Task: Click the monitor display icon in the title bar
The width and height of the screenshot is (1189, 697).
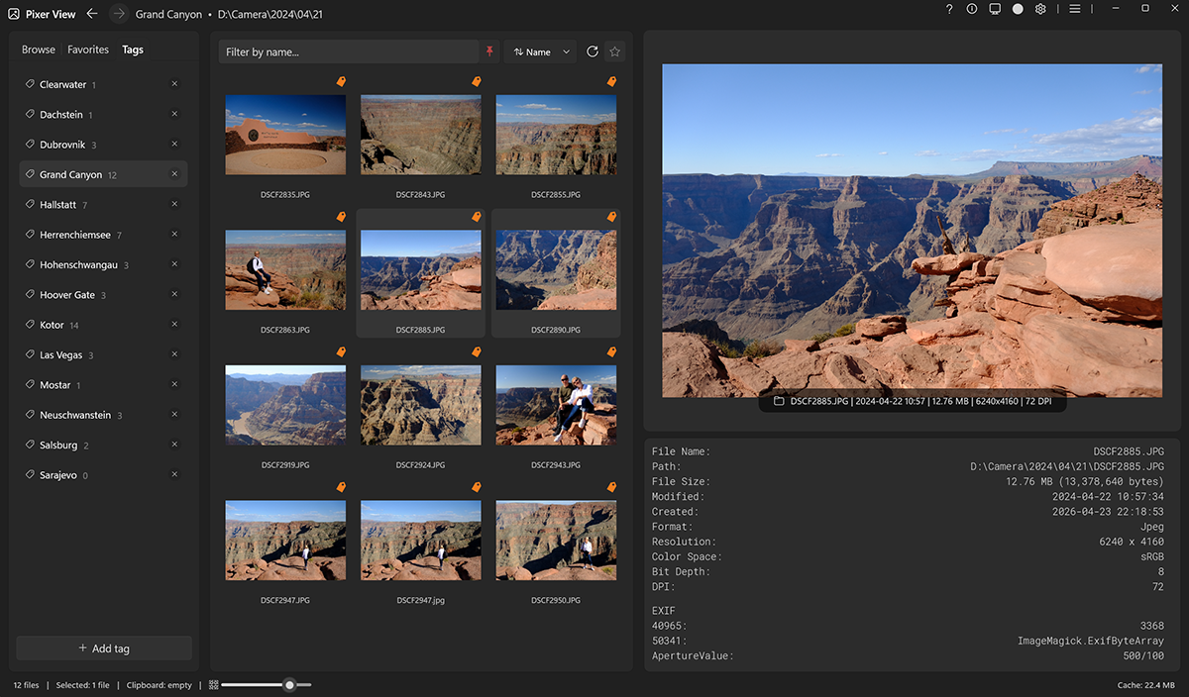Action: (x=994, y=9)
